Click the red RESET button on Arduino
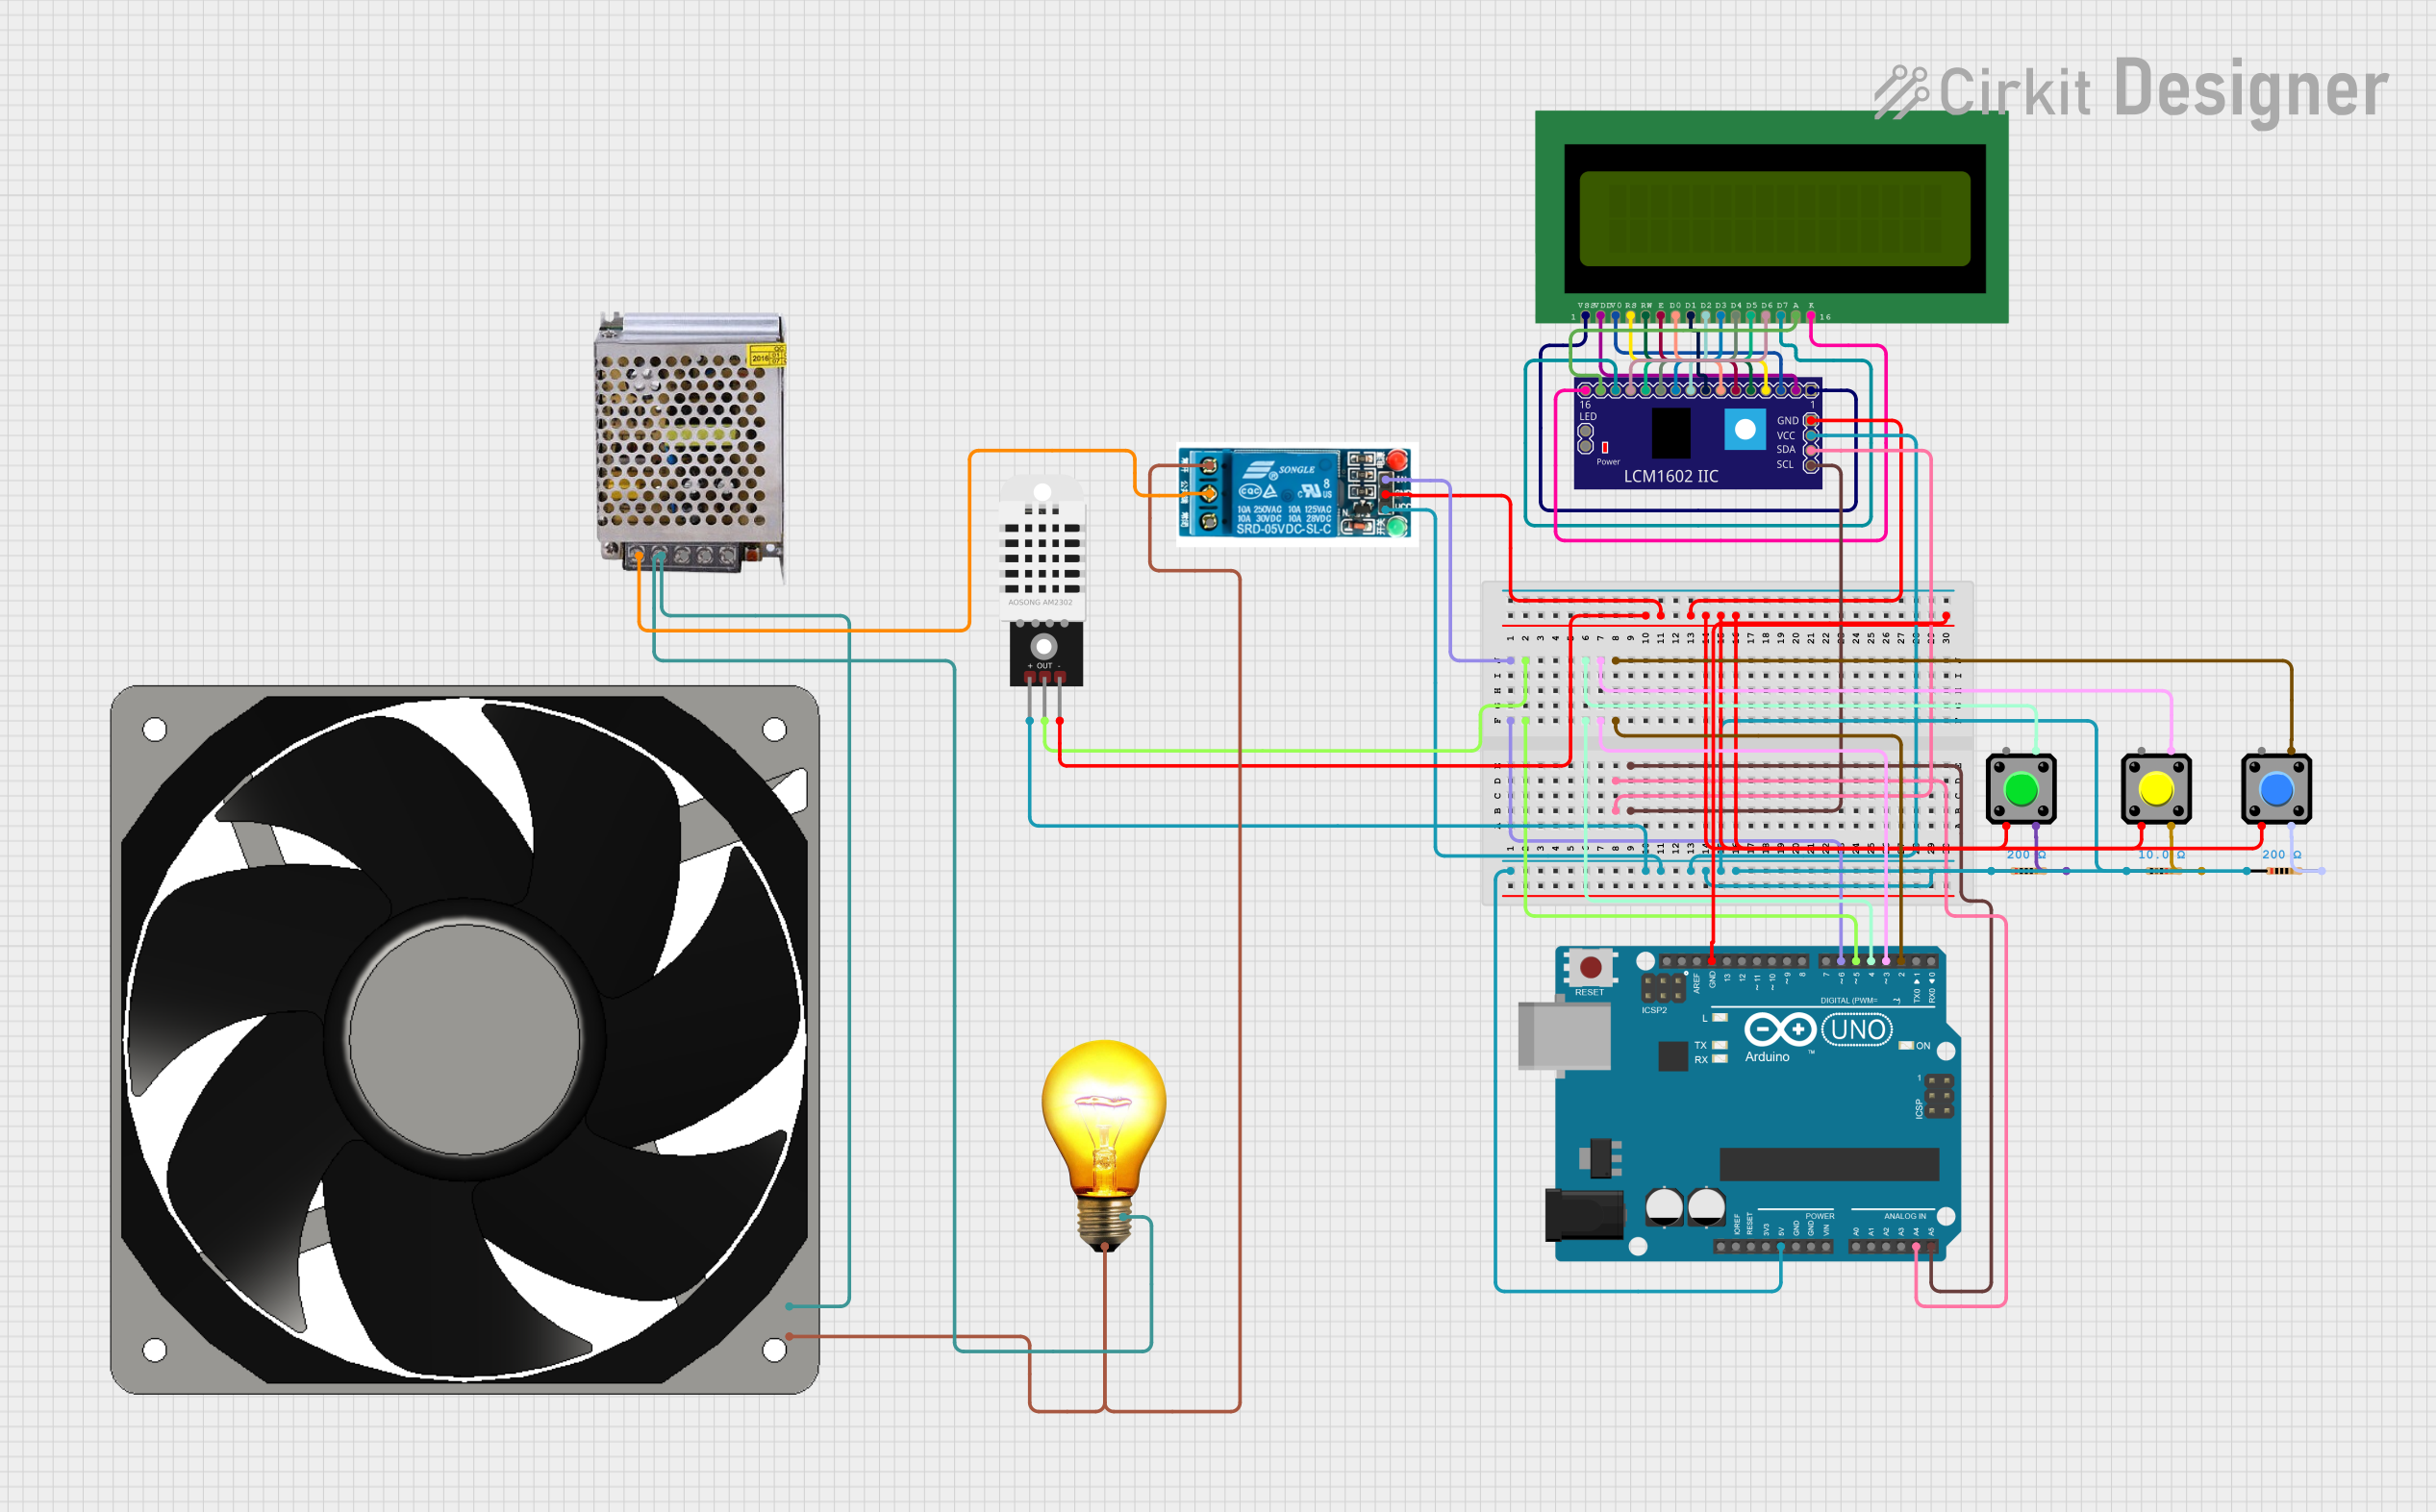Screen dimensions: 2436x1512 [x=1591, y=967]
